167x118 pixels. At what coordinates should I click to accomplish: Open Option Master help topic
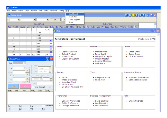coord(102,59)
